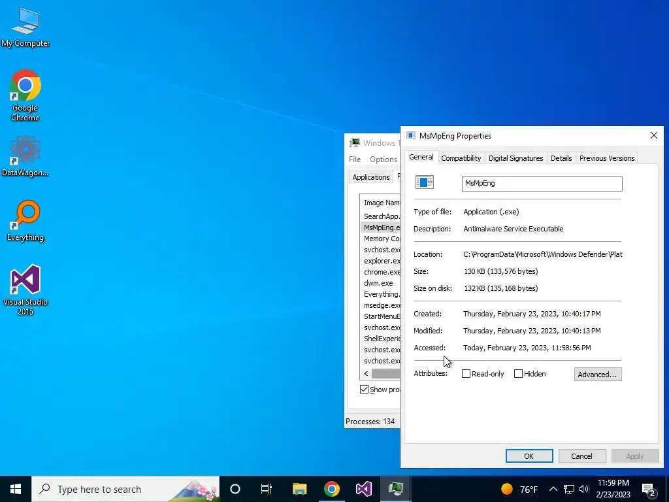Toggle the Read-only attribute checkbox
This screenshot has height=502, width=669.
point(466,374)
